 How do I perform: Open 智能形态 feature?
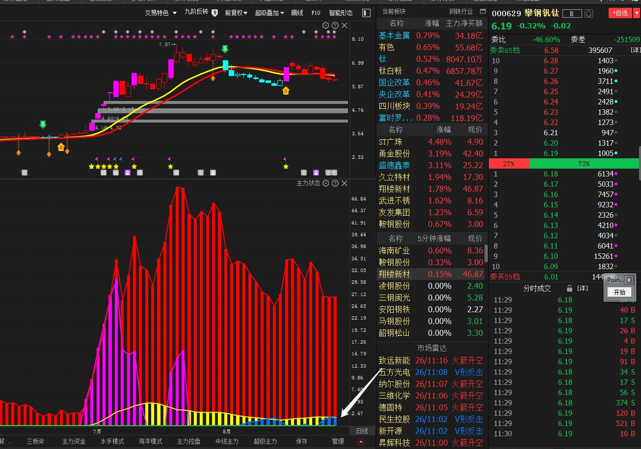pos(341,13)
